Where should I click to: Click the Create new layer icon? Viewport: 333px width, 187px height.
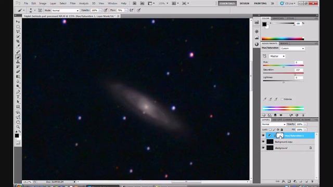click(306, 181)
